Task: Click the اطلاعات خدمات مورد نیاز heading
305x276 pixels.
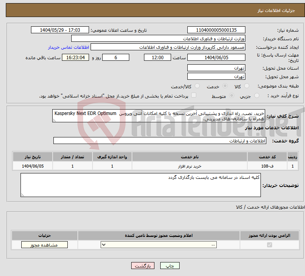Action: point(272,128)
